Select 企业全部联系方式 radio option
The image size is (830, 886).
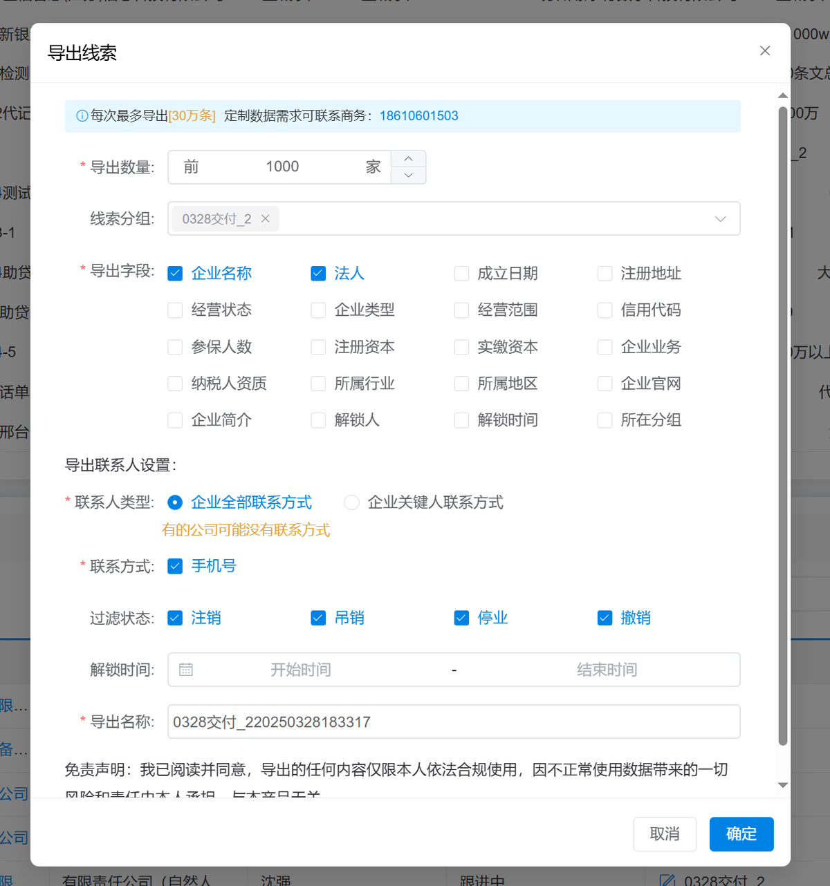pyautogui.click(x=175, y=502)
